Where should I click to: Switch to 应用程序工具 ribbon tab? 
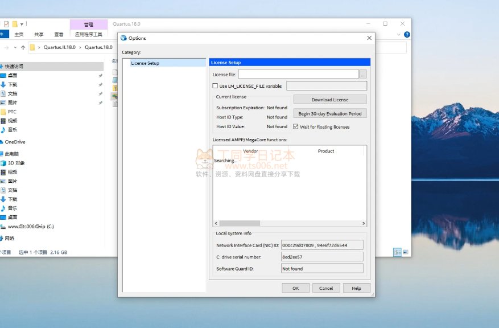point(88,35)
